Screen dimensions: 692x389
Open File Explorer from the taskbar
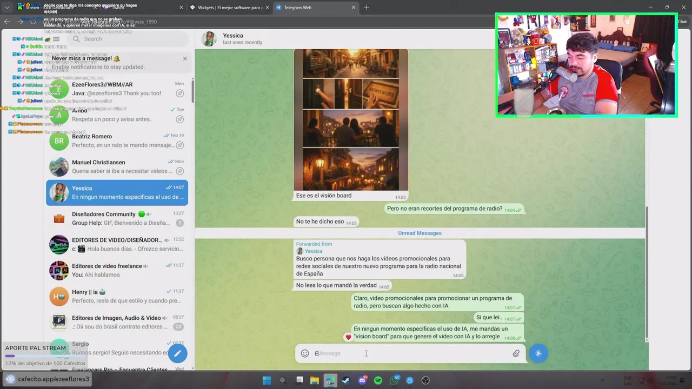tap(314, 380)
